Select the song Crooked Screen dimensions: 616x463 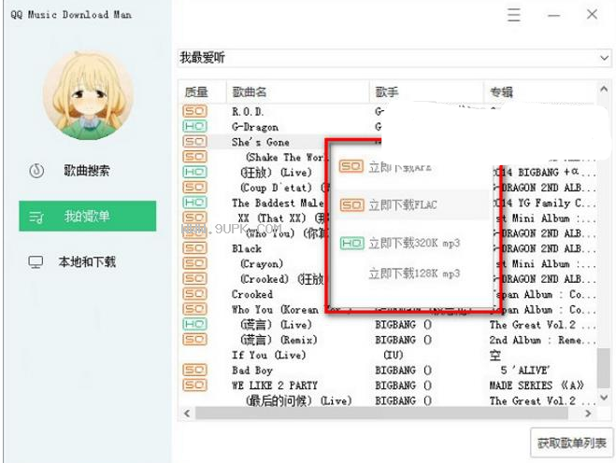[252, 294]
